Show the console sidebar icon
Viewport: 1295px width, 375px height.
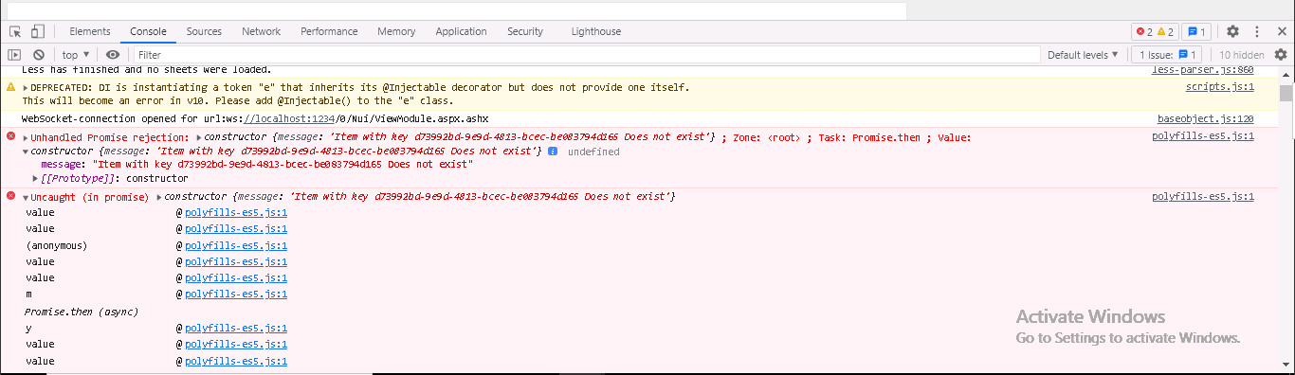[14, 55]
